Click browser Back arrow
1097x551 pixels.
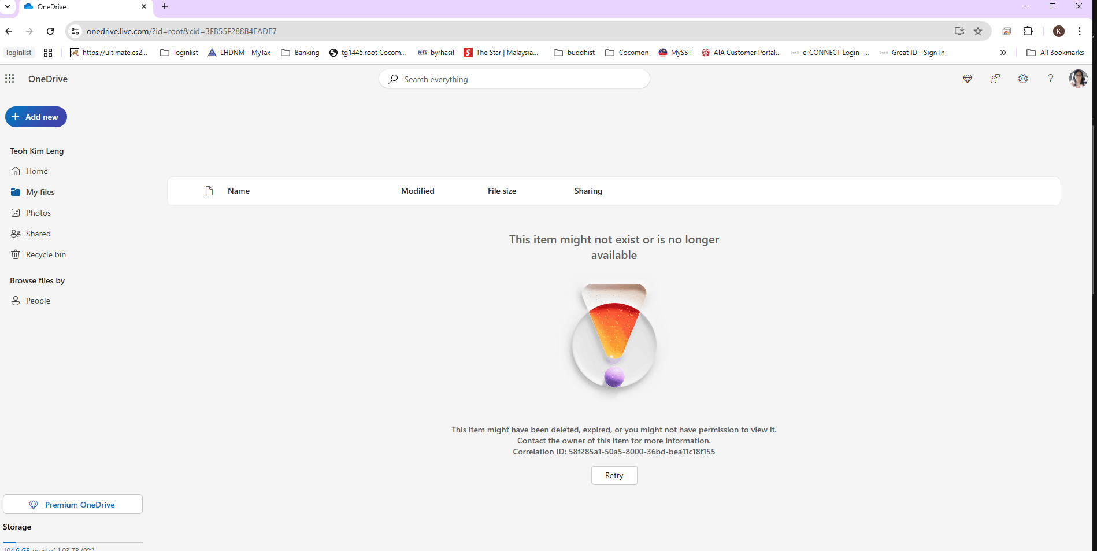click(x=9, y=31)
